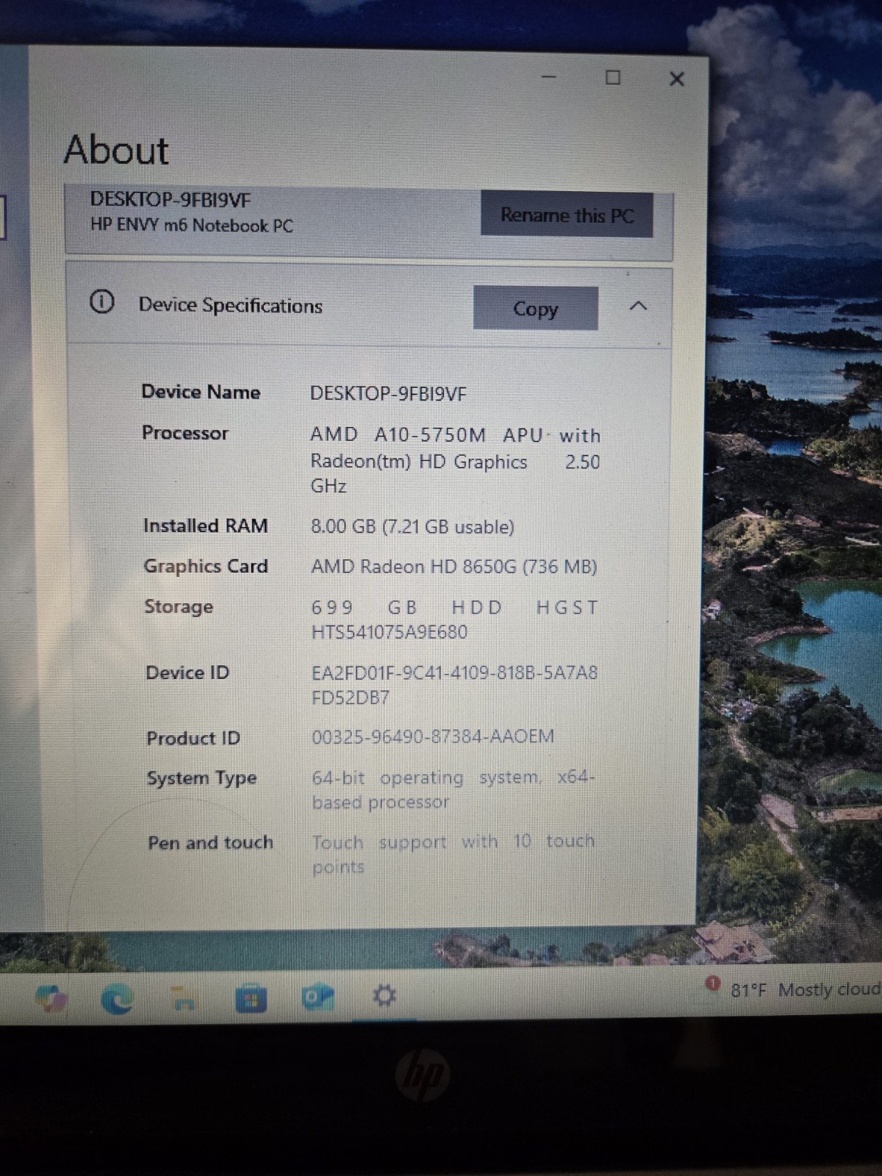Click the 699 GB HDD storage value

point(455,620)
